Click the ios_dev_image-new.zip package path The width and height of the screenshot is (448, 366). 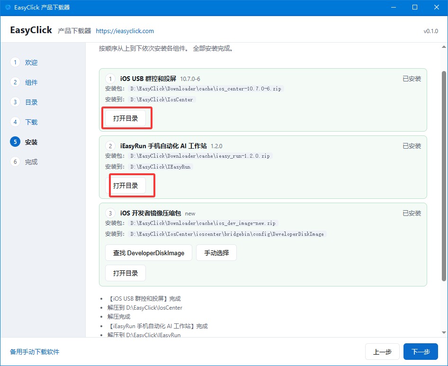203,223
